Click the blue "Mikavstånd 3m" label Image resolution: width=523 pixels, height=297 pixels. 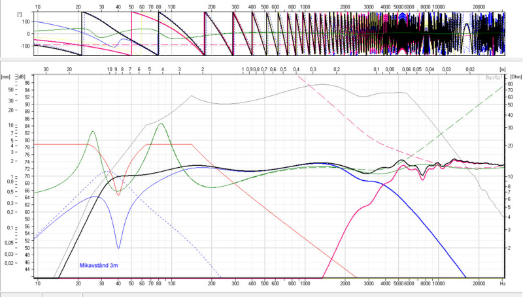coord(99,266)
